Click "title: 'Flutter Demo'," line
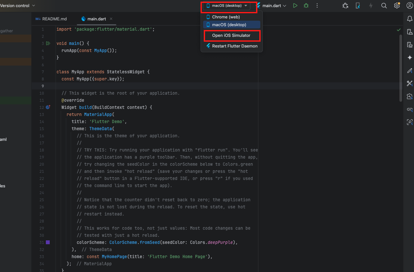The image size is (414, 272). 99,121
